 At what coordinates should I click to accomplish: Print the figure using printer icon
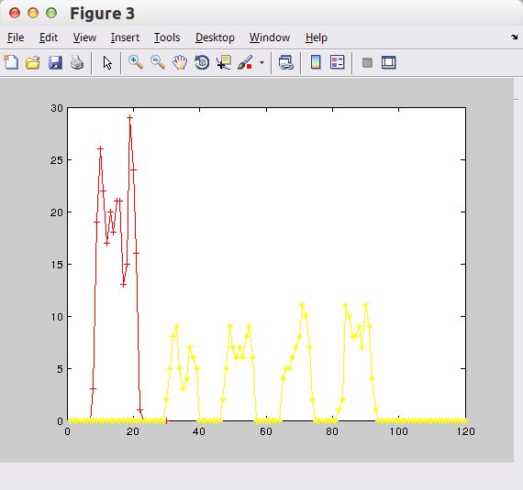point(77,62)
